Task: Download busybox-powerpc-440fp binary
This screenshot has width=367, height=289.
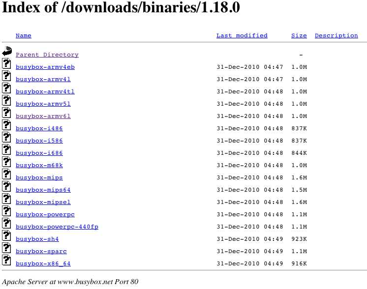Action: coord(57,227)
